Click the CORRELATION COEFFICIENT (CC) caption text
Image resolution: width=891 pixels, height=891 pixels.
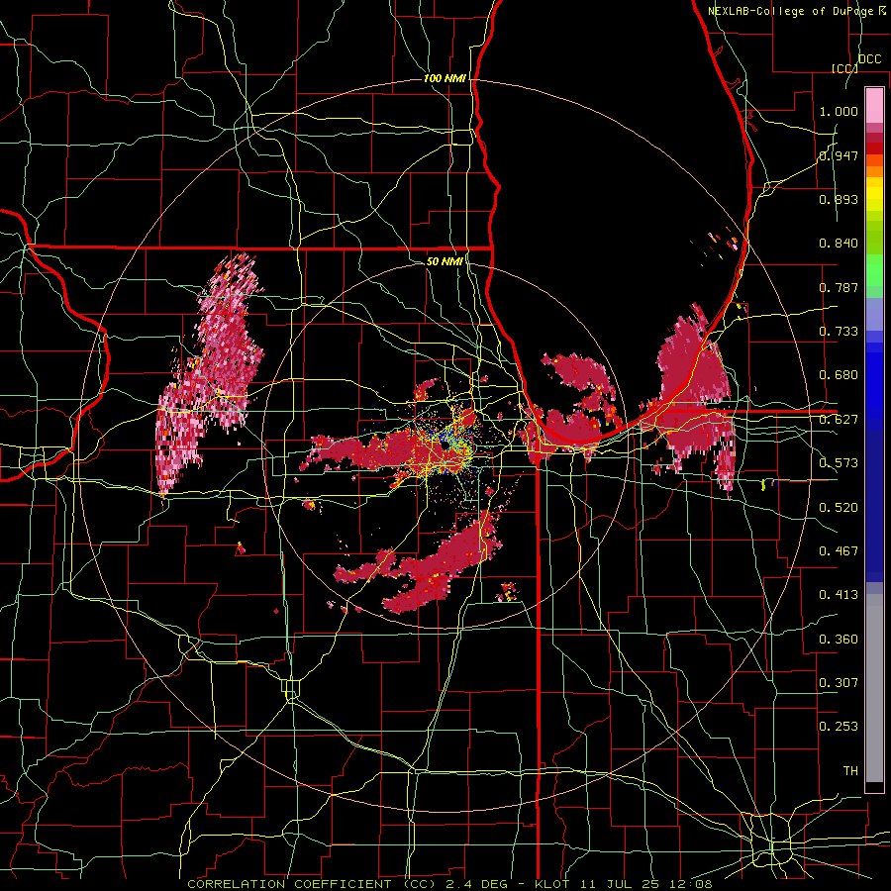[x=312, y=884]
